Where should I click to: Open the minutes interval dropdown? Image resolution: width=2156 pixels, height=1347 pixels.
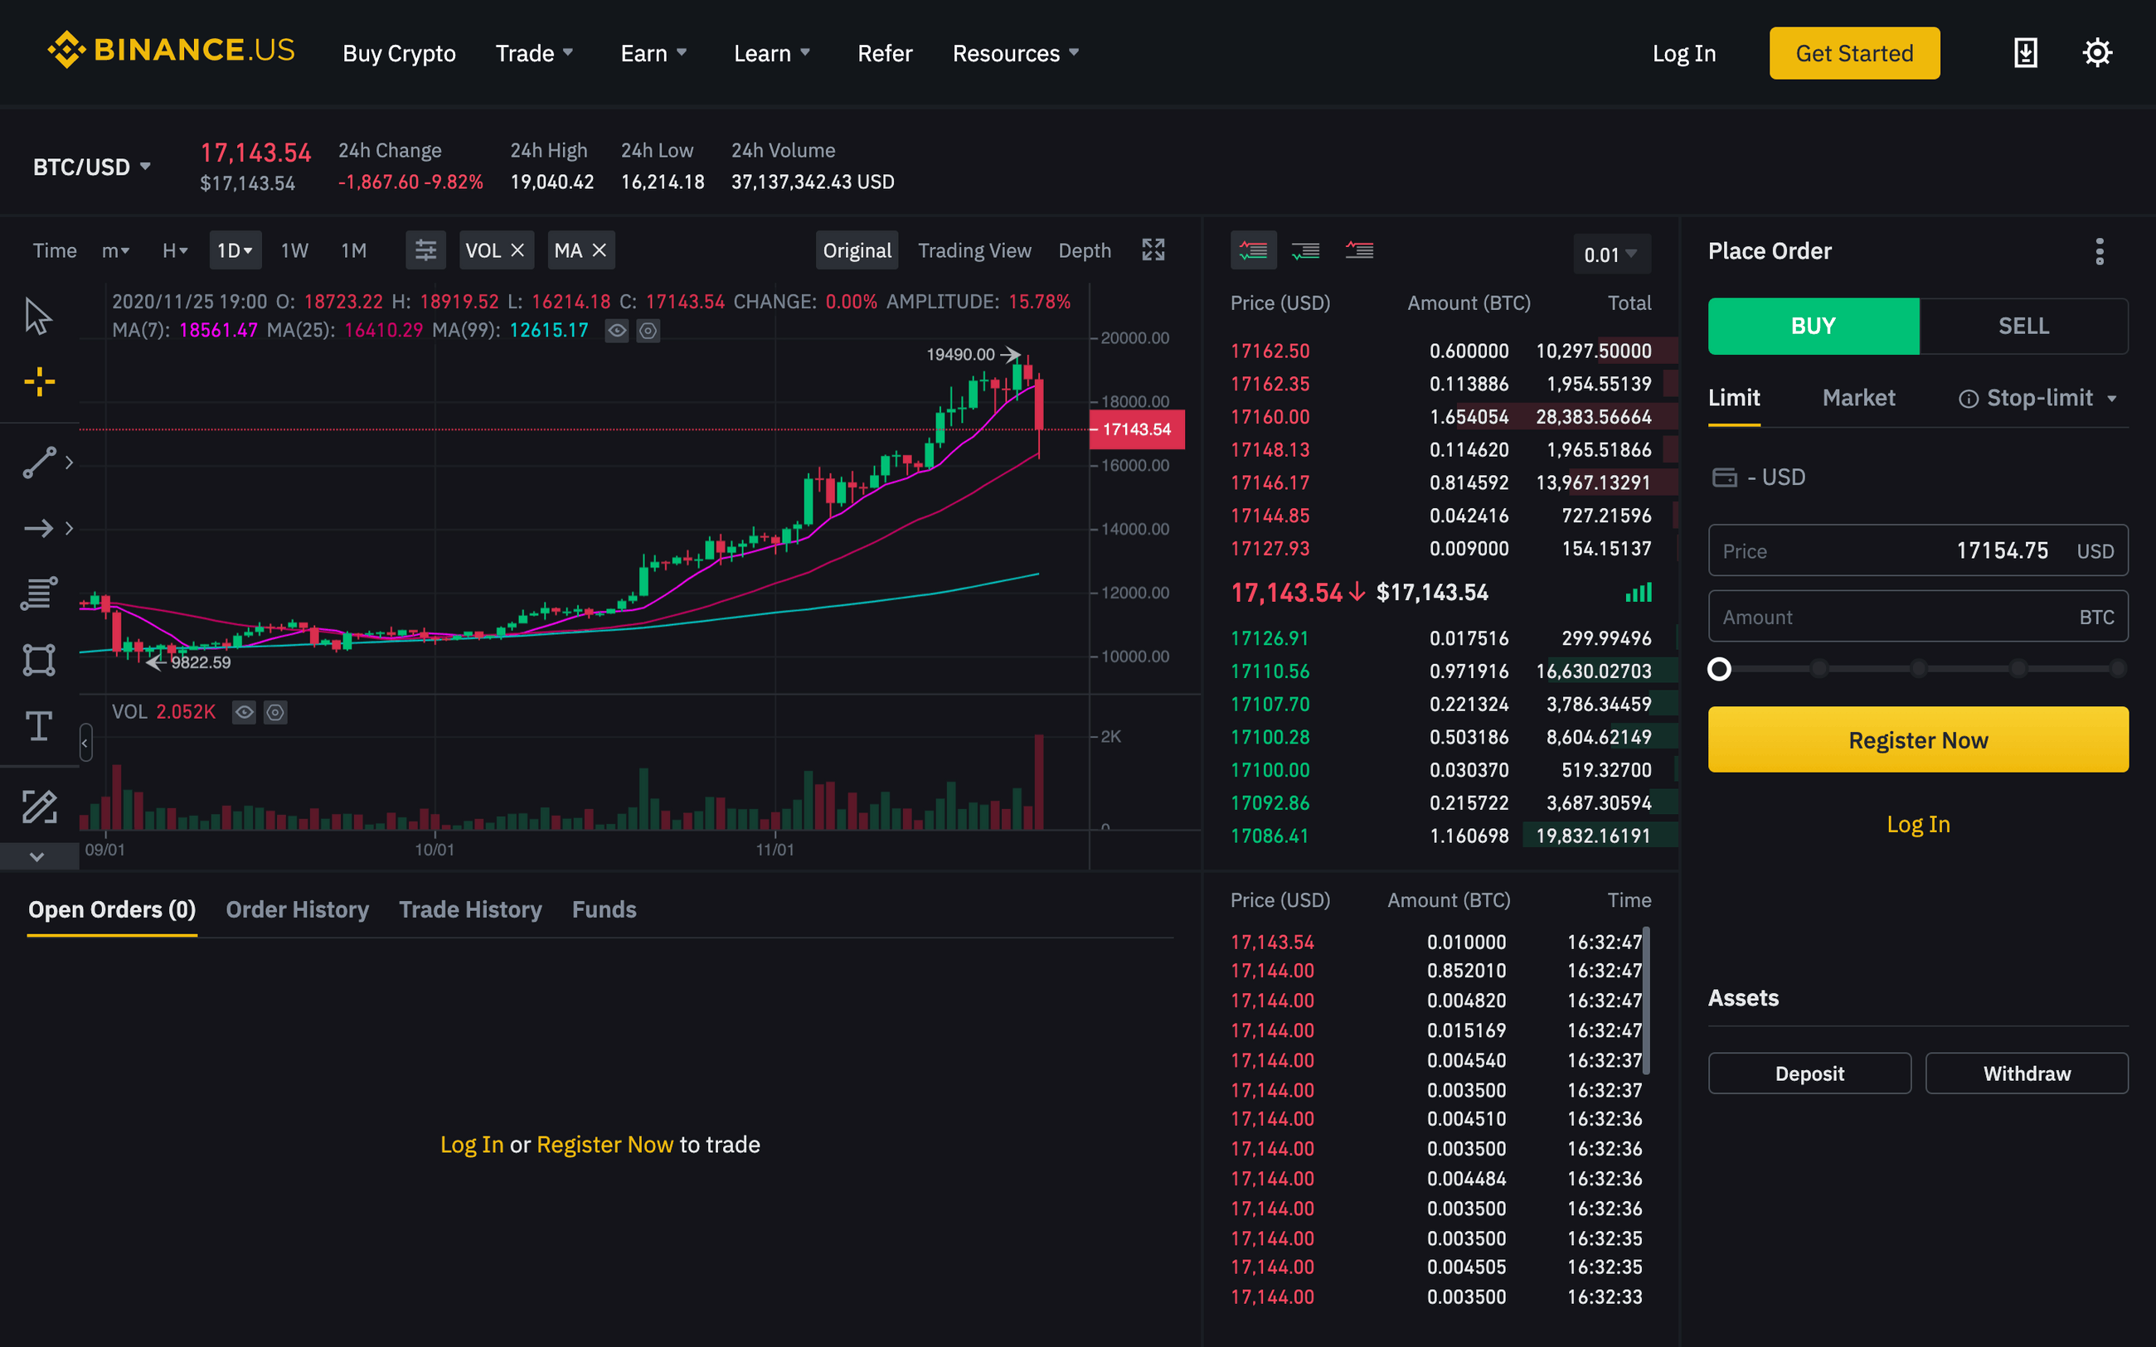click(x=116, y=250)
